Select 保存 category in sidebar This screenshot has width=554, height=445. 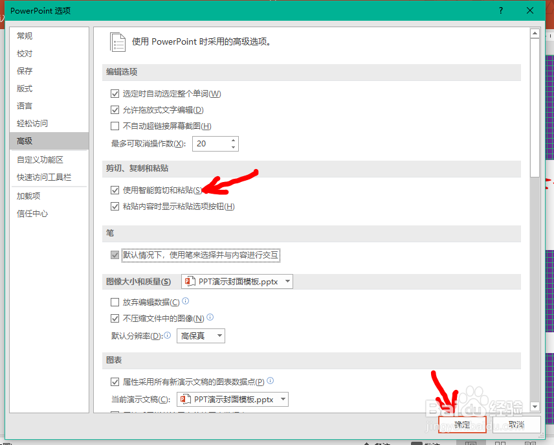click(49, 71)
